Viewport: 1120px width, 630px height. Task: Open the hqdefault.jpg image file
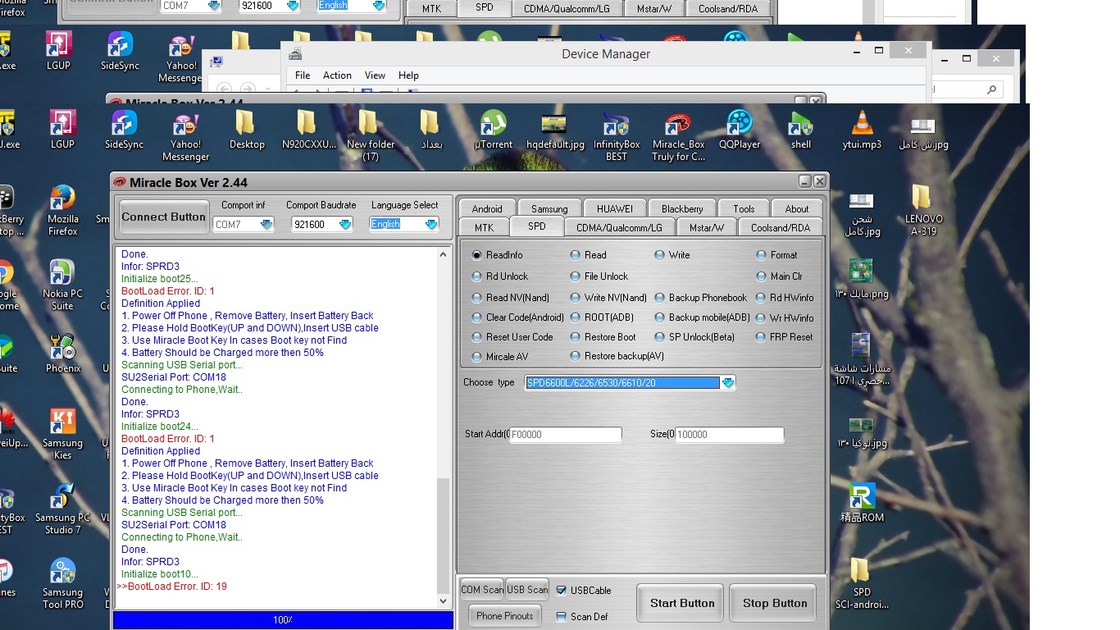tap(555, 130)
